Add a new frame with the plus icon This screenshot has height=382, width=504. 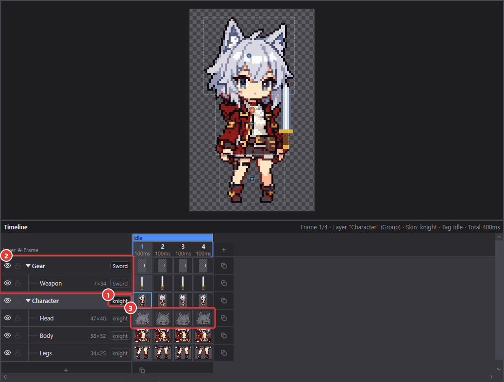coord(224,250)
